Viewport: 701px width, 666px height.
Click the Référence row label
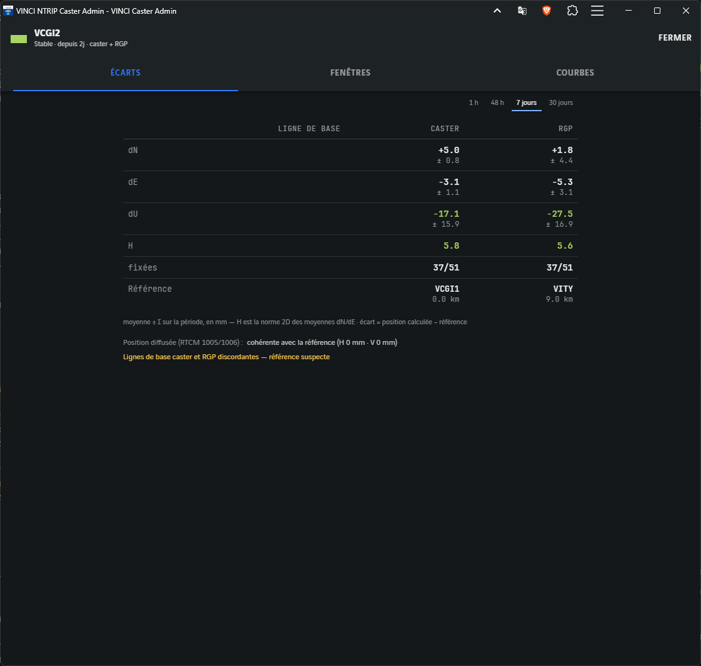tap(150, 289)
